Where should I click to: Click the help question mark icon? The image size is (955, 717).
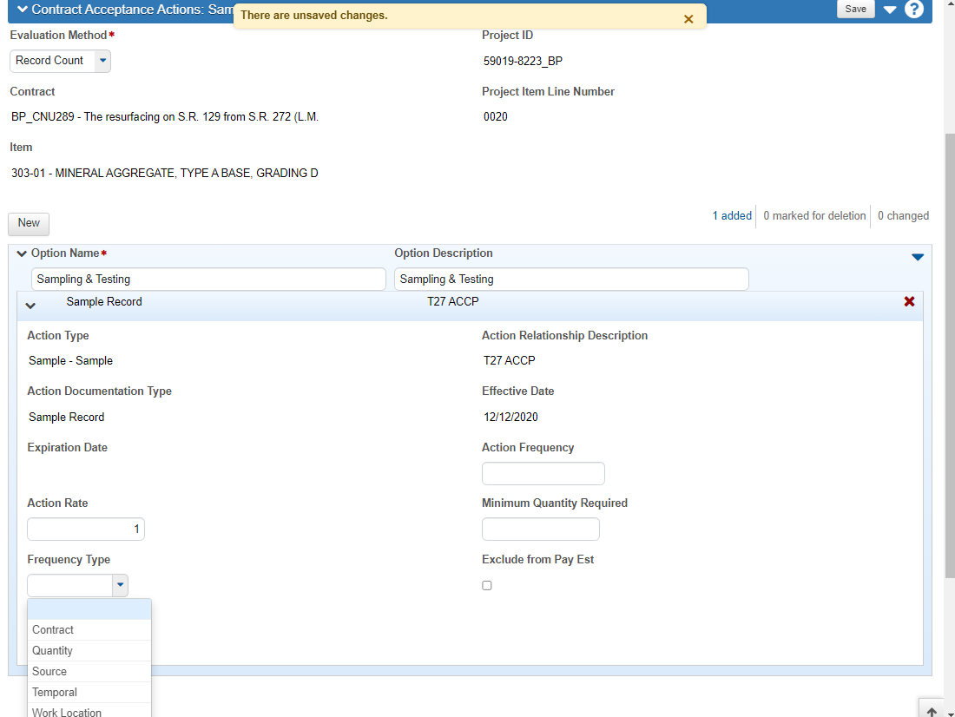point(913,10)
